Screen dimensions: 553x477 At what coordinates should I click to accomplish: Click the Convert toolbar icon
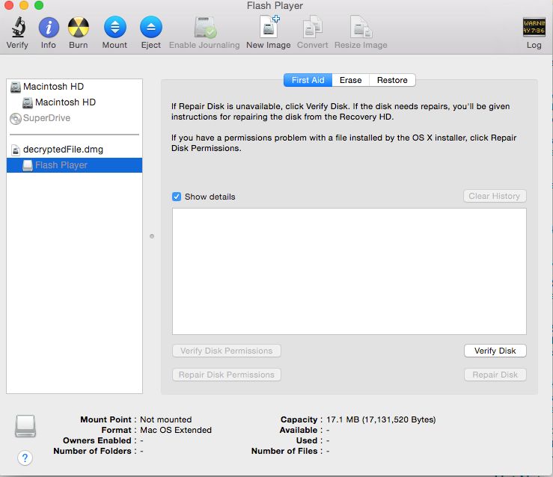click(x=313, y=27)
